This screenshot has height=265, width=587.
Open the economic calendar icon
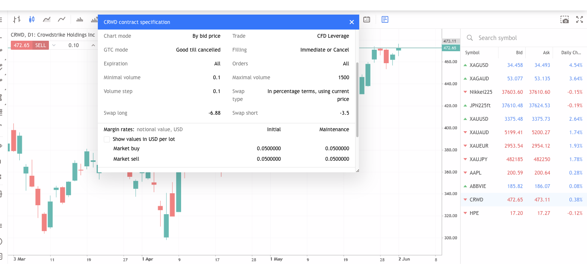[367, 19]
